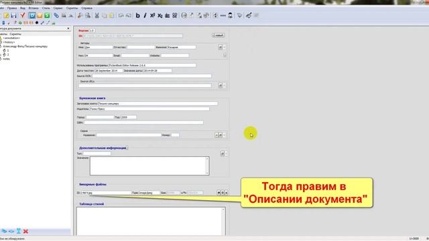Viewport: 429px width, 241px height.
Task: Click the find and replace magnifier icon
Action: click(x=88, y=15)
